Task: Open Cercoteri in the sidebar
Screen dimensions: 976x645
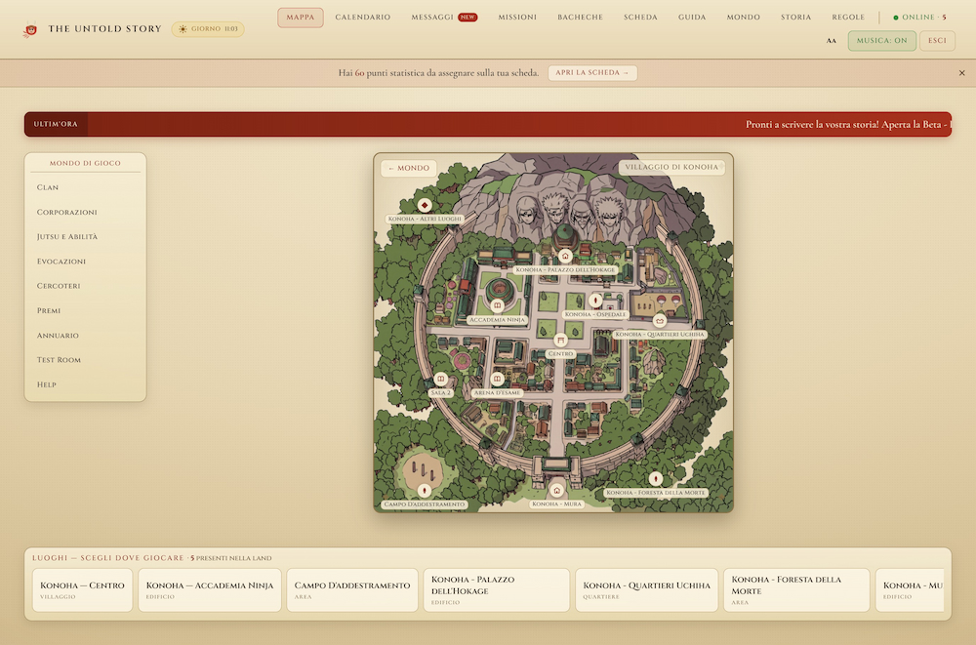Action: (85, 286)
